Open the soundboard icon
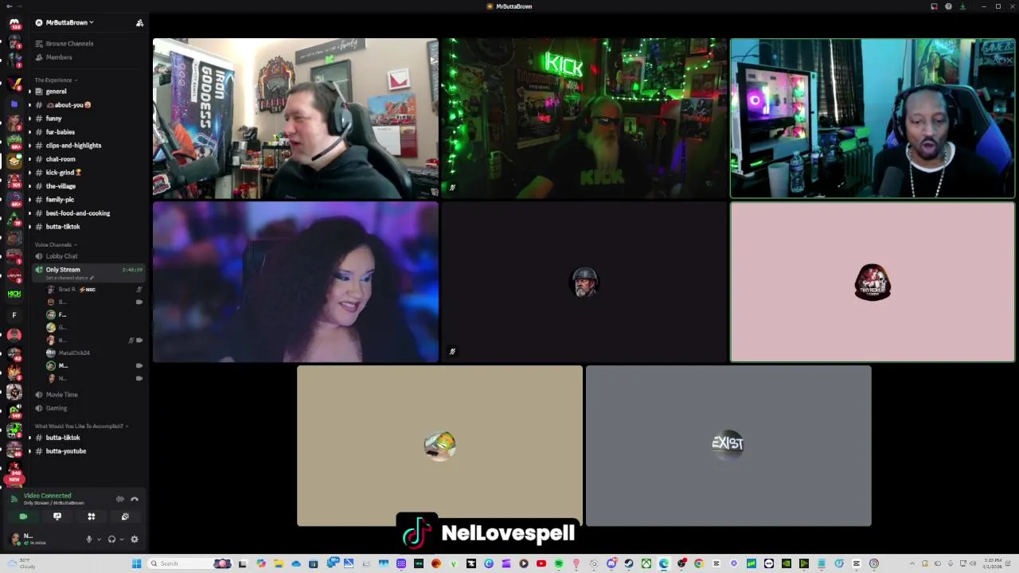The height and width of the screenshot is (573, 1019). [125, 516]
